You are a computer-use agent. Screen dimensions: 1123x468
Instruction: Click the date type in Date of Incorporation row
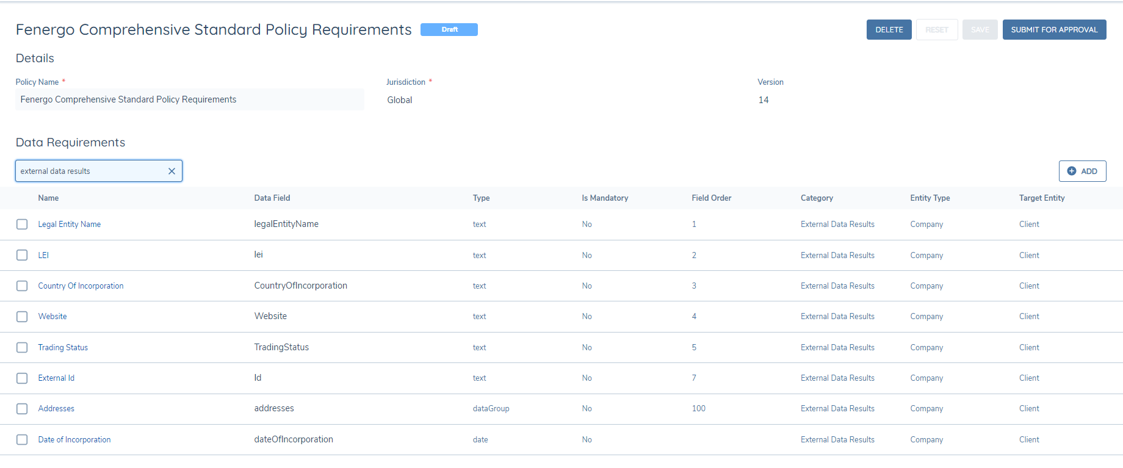[x=480, y=440]
